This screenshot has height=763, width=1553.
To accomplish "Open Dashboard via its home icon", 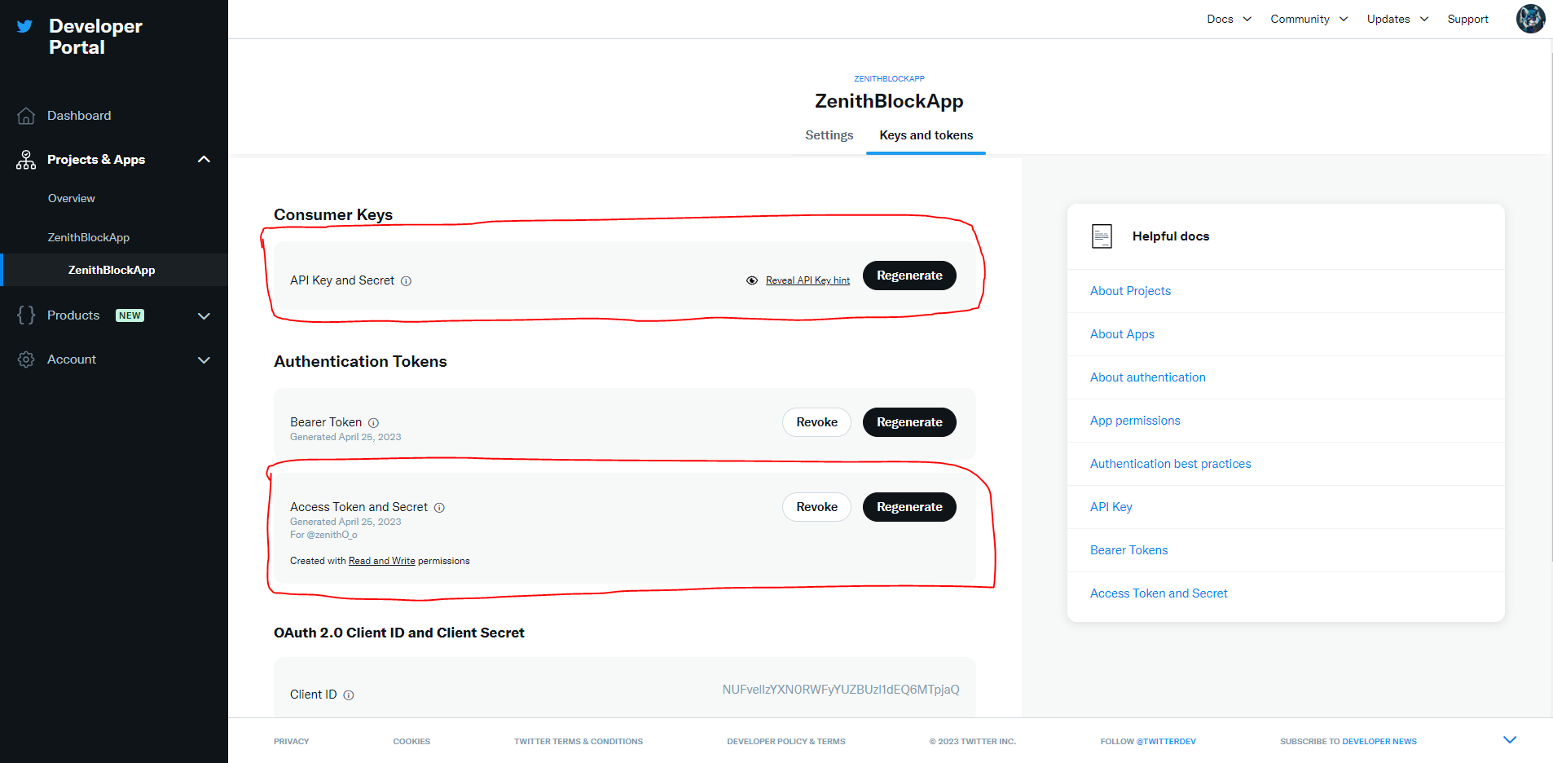I will 26,116.
